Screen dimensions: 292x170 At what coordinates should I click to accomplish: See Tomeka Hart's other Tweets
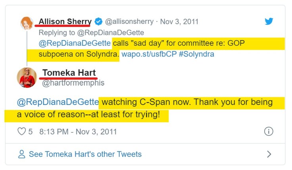tap(85, 154)
